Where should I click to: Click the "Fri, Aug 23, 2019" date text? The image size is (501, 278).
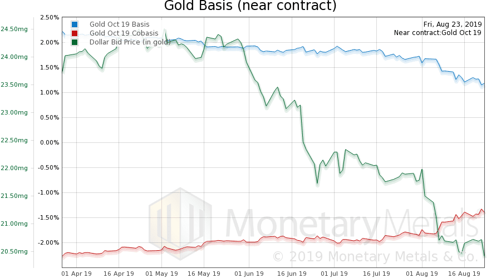453,24
